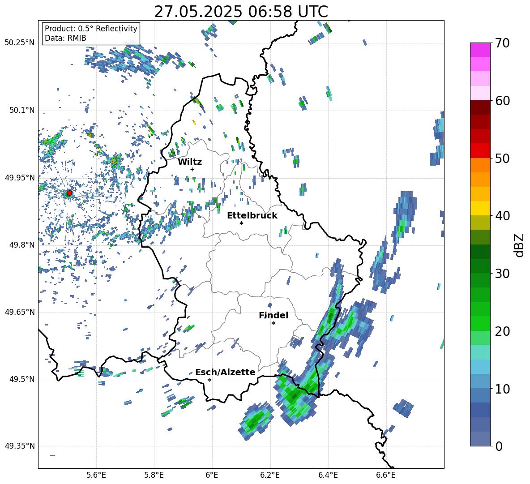Click the red radar site marker

(x=69, y=193)
